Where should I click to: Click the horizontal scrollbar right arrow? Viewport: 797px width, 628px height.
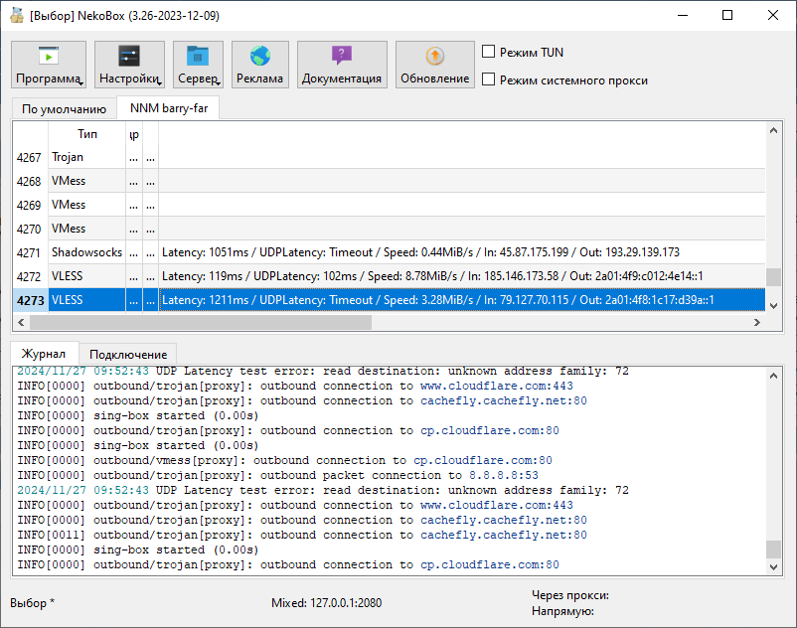click(758, 323)
